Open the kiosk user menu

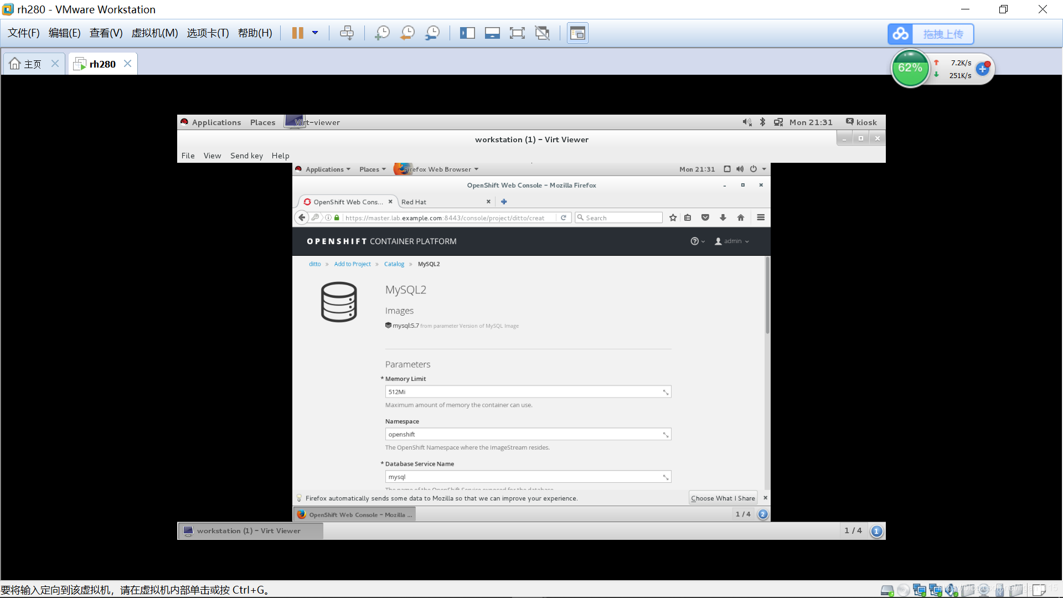861,122
